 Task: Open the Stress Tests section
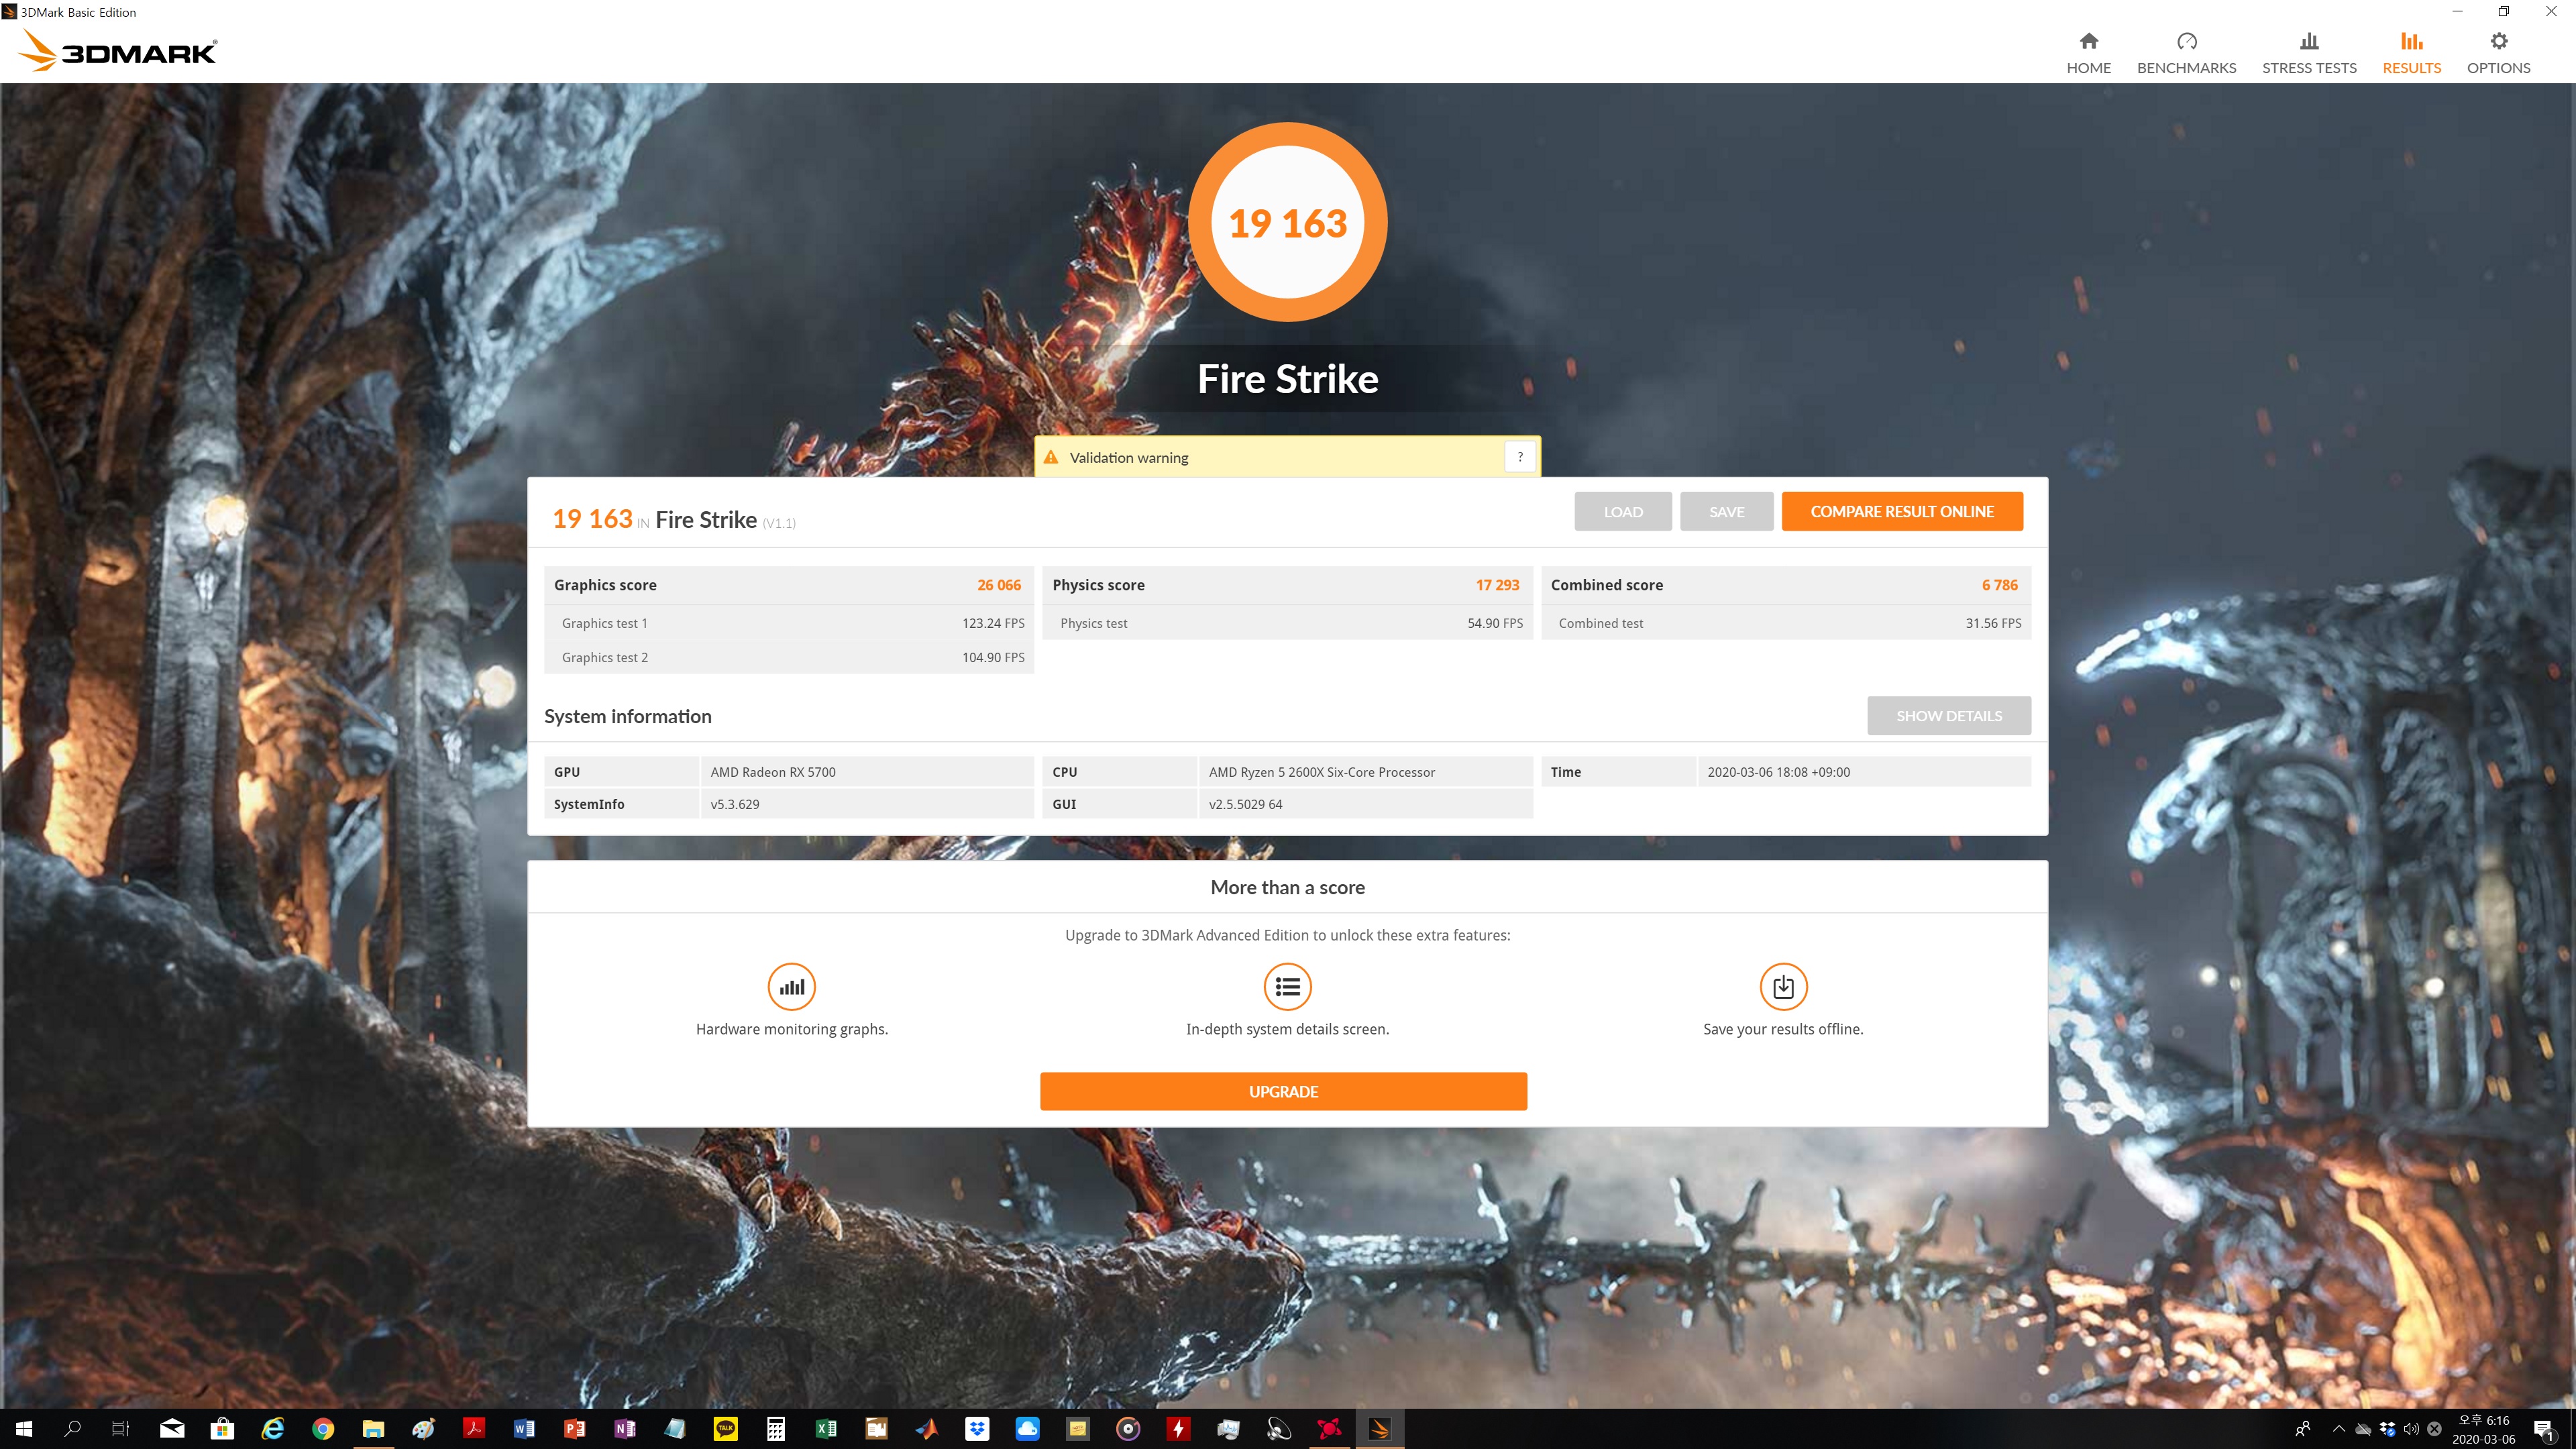tap(2308, 52)
